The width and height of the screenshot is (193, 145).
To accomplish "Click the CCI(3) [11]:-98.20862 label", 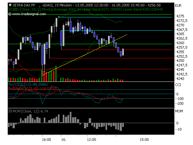I will tap(30, 84).
